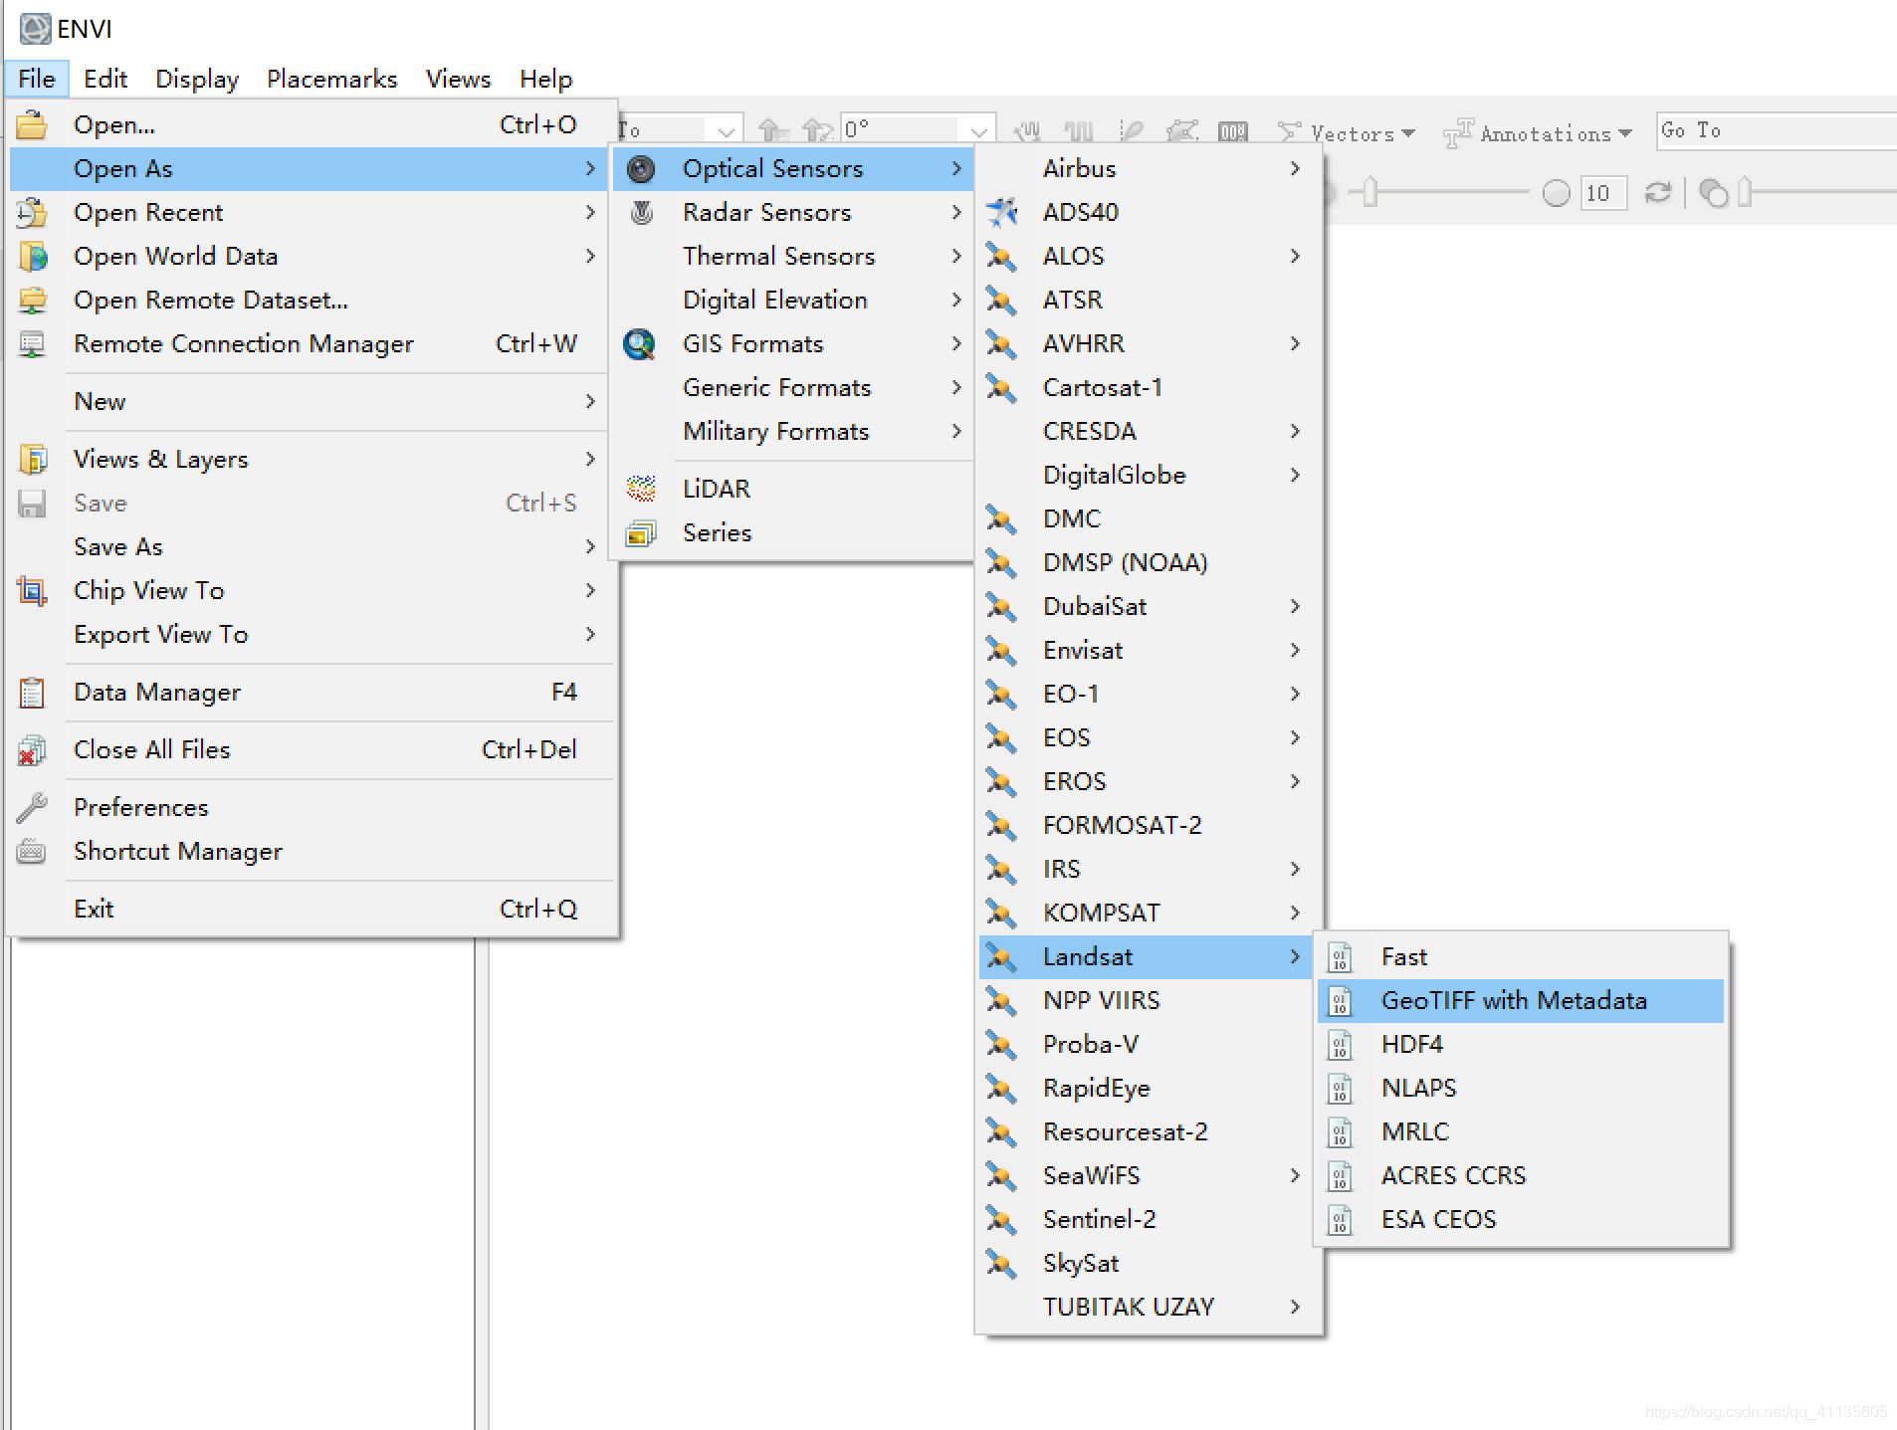Viewport: 1897px width, 1430px height.
Task: Click the GIS Formats globe icon
Action: click(x=640, y=343)
